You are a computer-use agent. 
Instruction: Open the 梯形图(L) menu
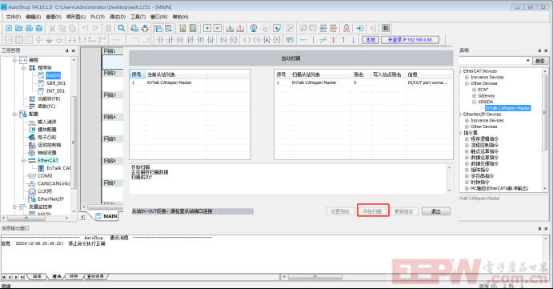76,17
